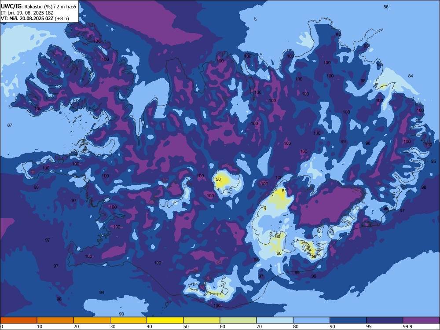The width and height of the screenshot is (440, 330).
Task: Pick the 60–70% light green legend swatch
Action: pyautogui.click(x=238, y=320)
